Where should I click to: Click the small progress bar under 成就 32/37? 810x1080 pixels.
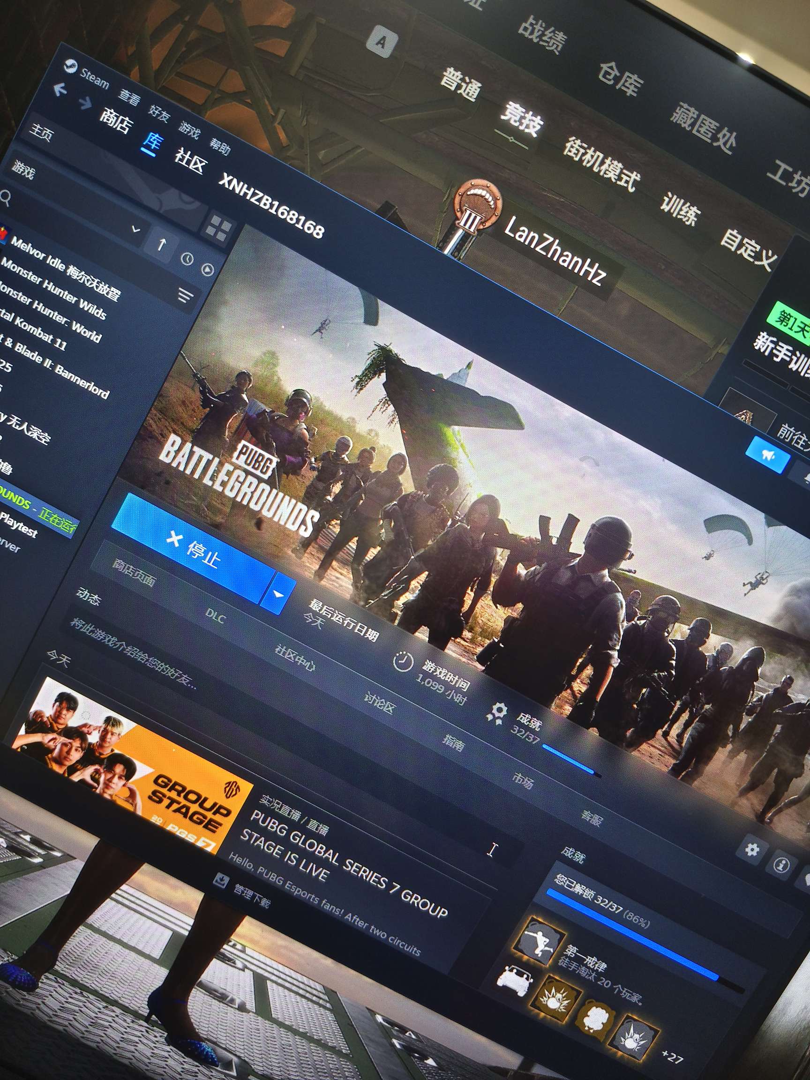(571, 761)
